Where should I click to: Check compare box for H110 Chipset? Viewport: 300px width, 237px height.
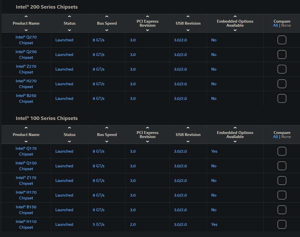(282, 224)
